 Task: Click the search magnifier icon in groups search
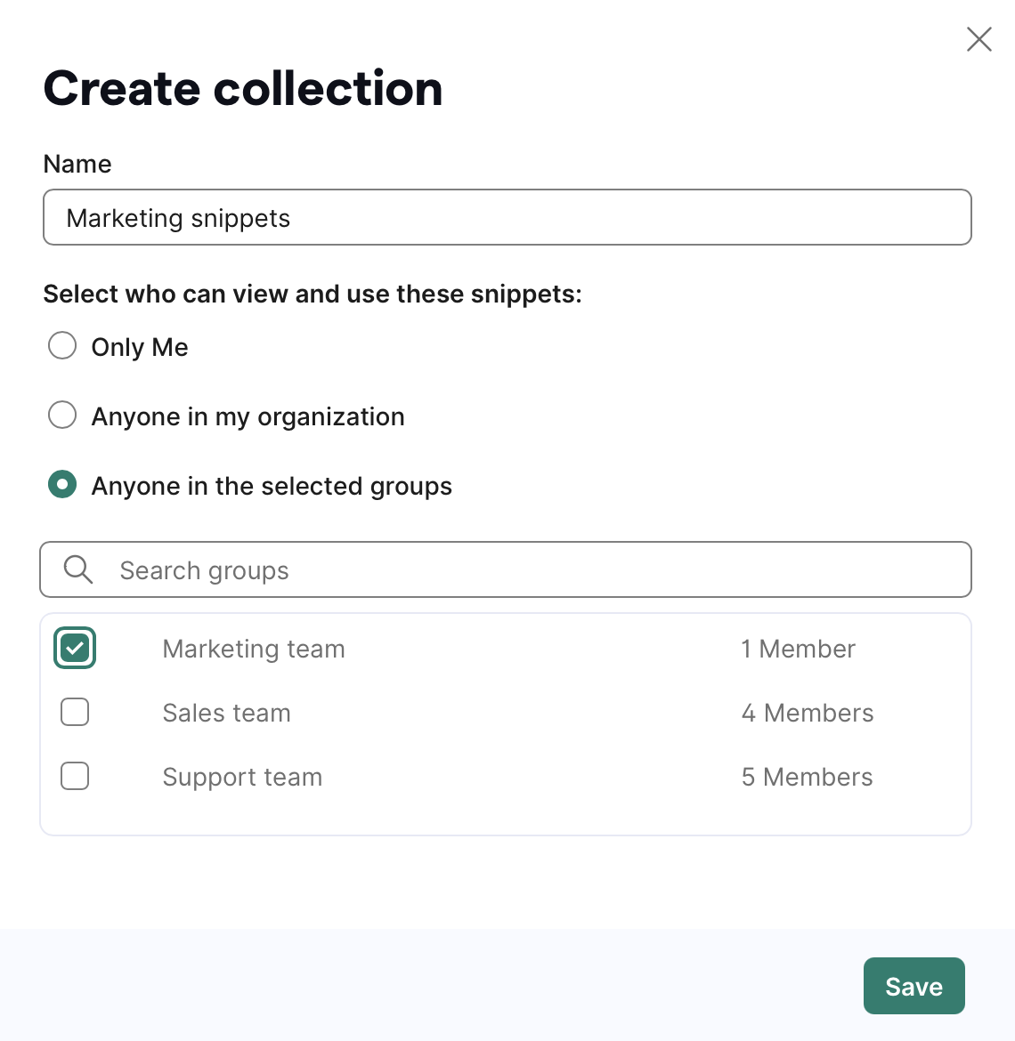(x=77, y=569)
